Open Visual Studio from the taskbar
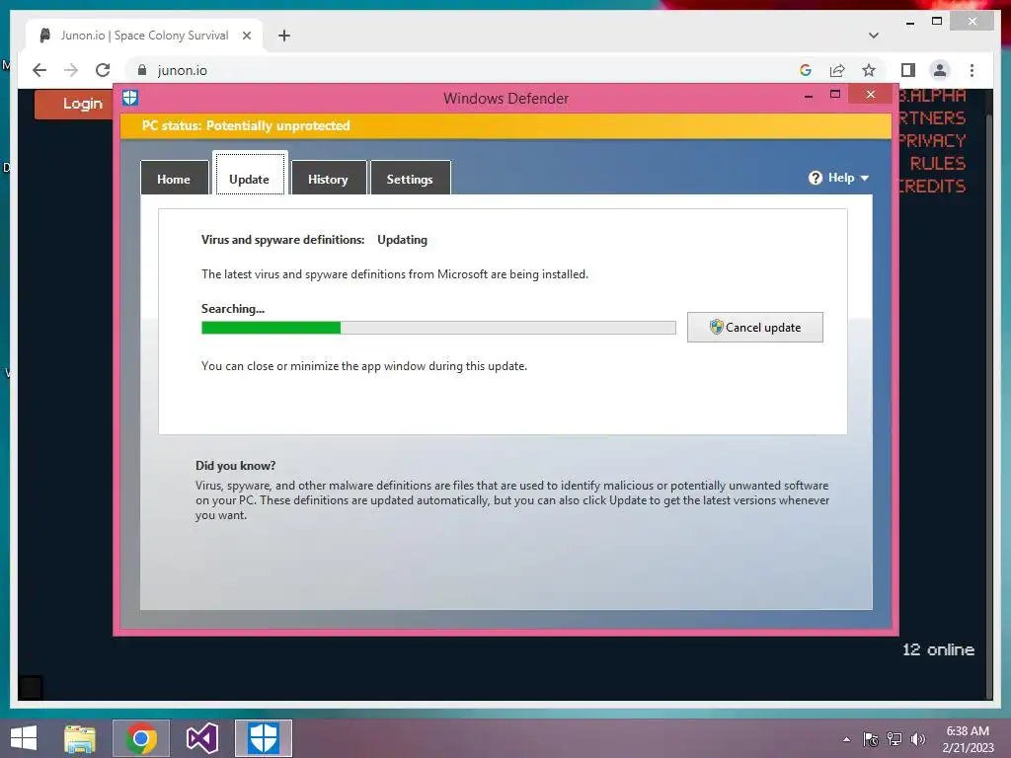The image size is (1011, 758). coord(202,738)
